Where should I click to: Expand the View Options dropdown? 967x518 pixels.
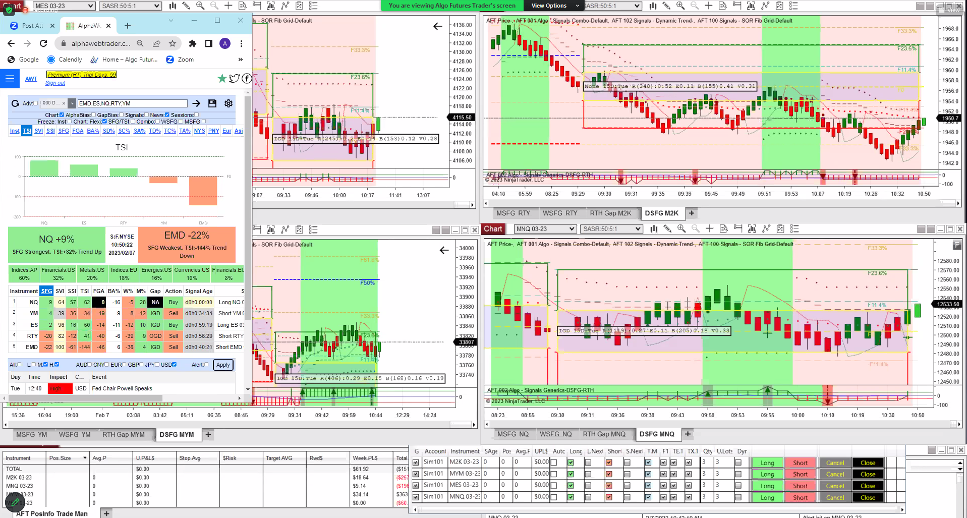tap(554, 6)
